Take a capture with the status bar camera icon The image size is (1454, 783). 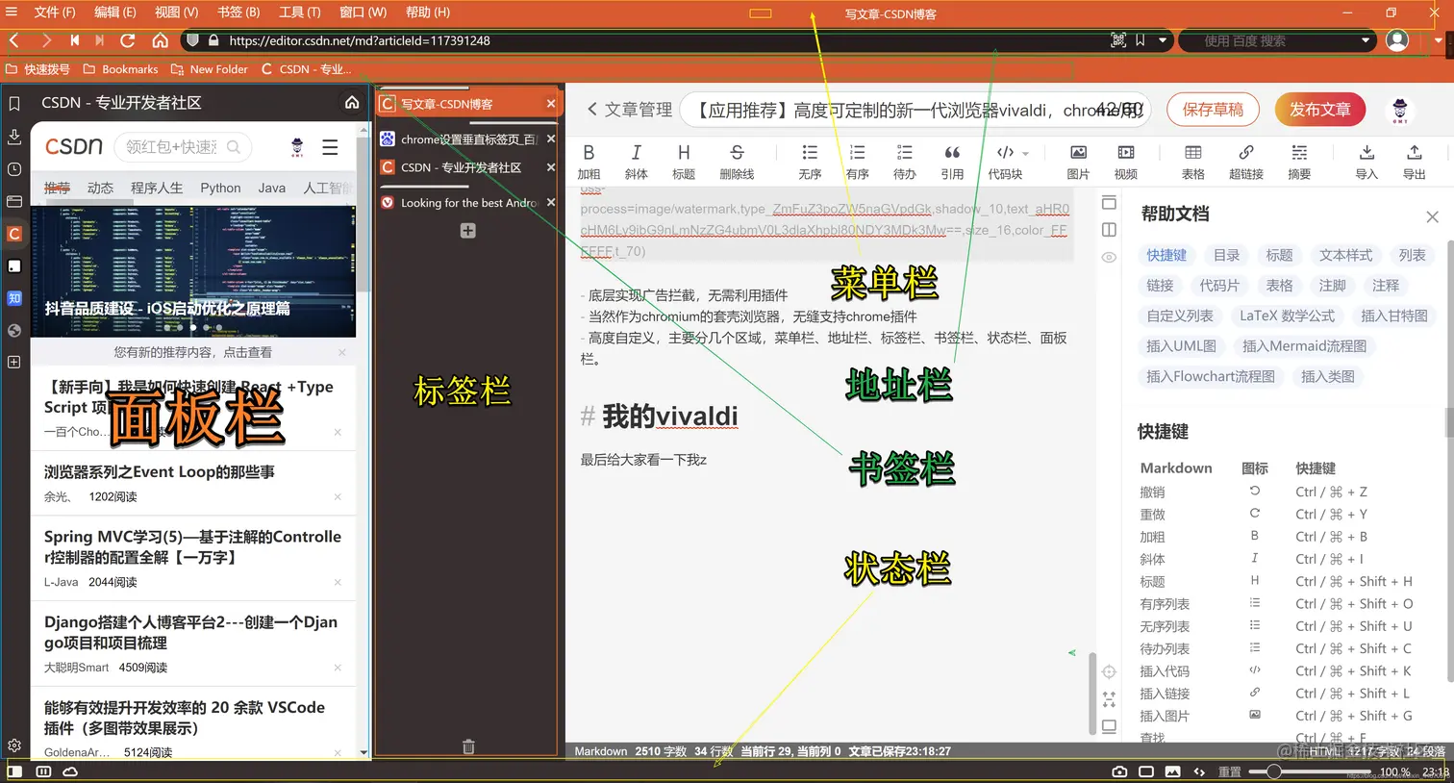[1118, 771]
